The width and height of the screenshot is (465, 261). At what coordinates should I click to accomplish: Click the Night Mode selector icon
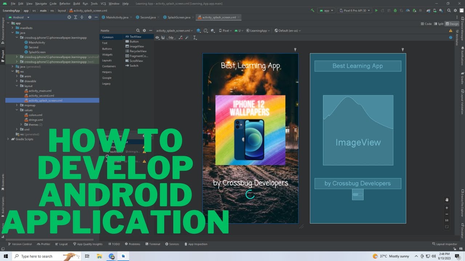(x=213, y=30)
